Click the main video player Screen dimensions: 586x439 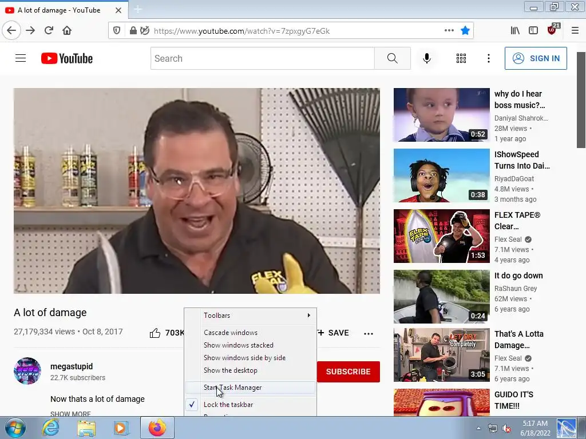[x=197, y=191]
